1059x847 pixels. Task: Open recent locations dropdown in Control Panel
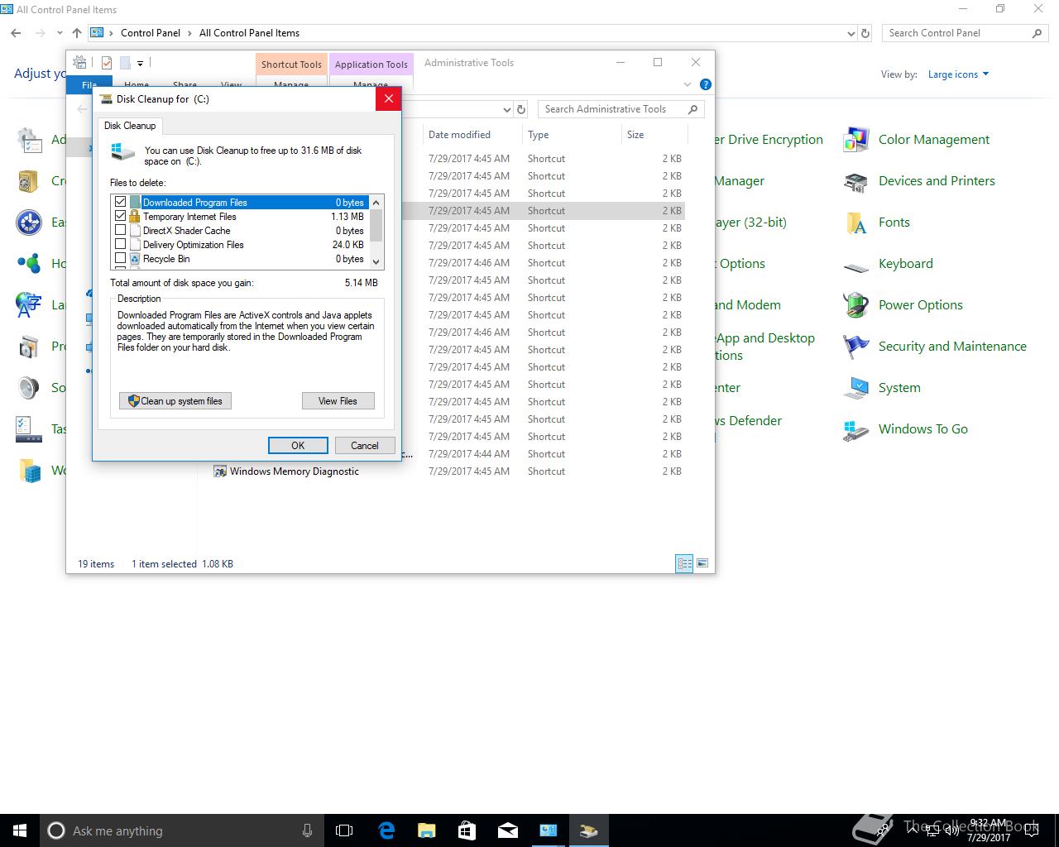click(x=60, y=33)
